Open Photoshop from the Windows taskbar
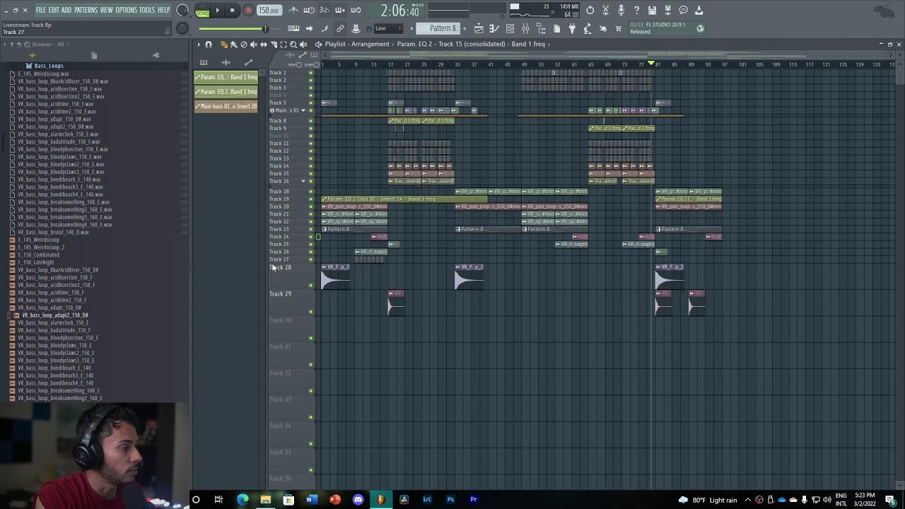This screenshot has width=905, height=509. click(x=450, y=500)
